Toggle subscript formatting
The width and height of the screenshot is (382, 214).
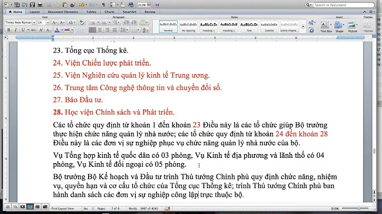[48, 30]
